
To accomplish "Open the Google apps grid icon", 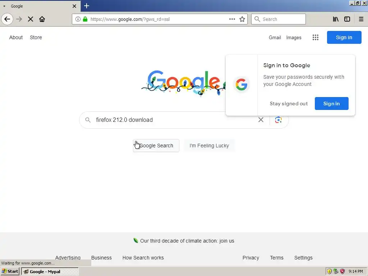I will coord(316,37).
